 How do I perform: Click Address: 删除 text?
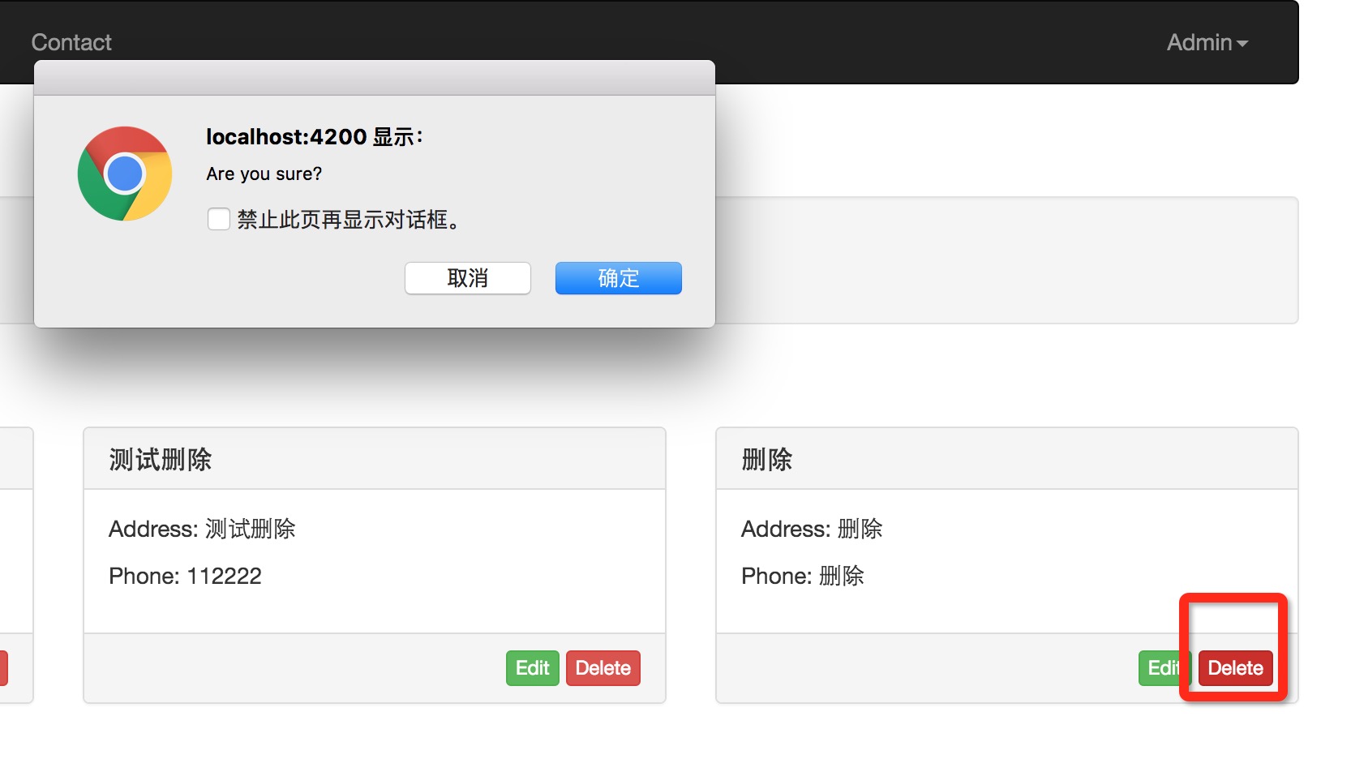(x=812, y=529)
